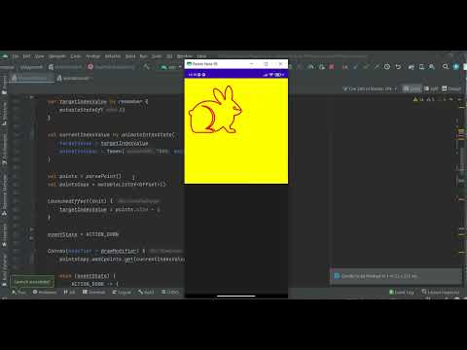The height and width of the screenshot is (350, 467).
Task: Click the 'eventState = ACTION_DOWN' code line
Action: pyautogui.click(x=83, y=234)
